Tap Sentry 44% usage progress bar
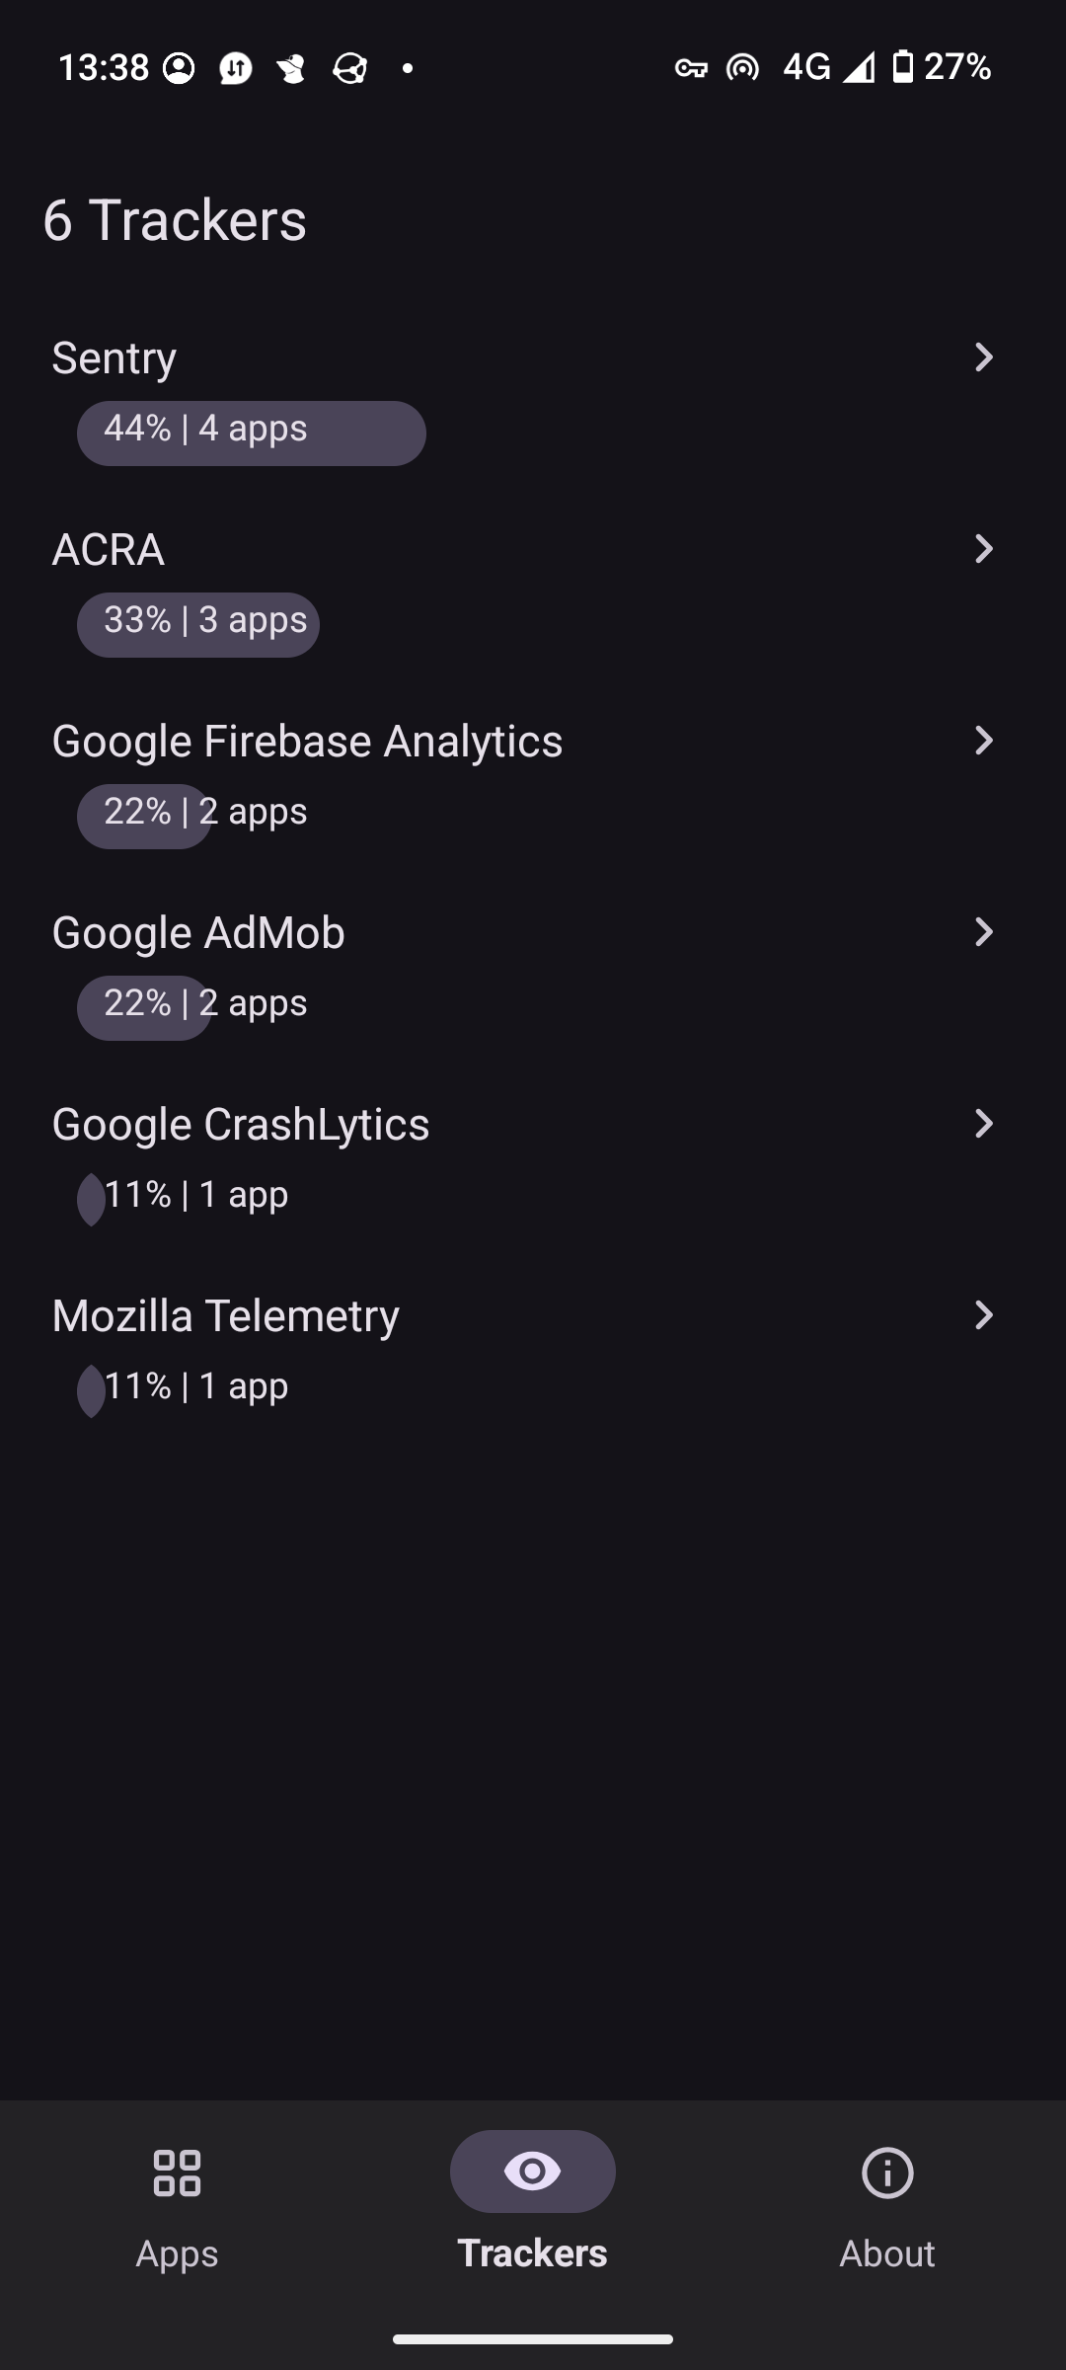This screenshot has width=1066, height=2370. pos(252,433)
